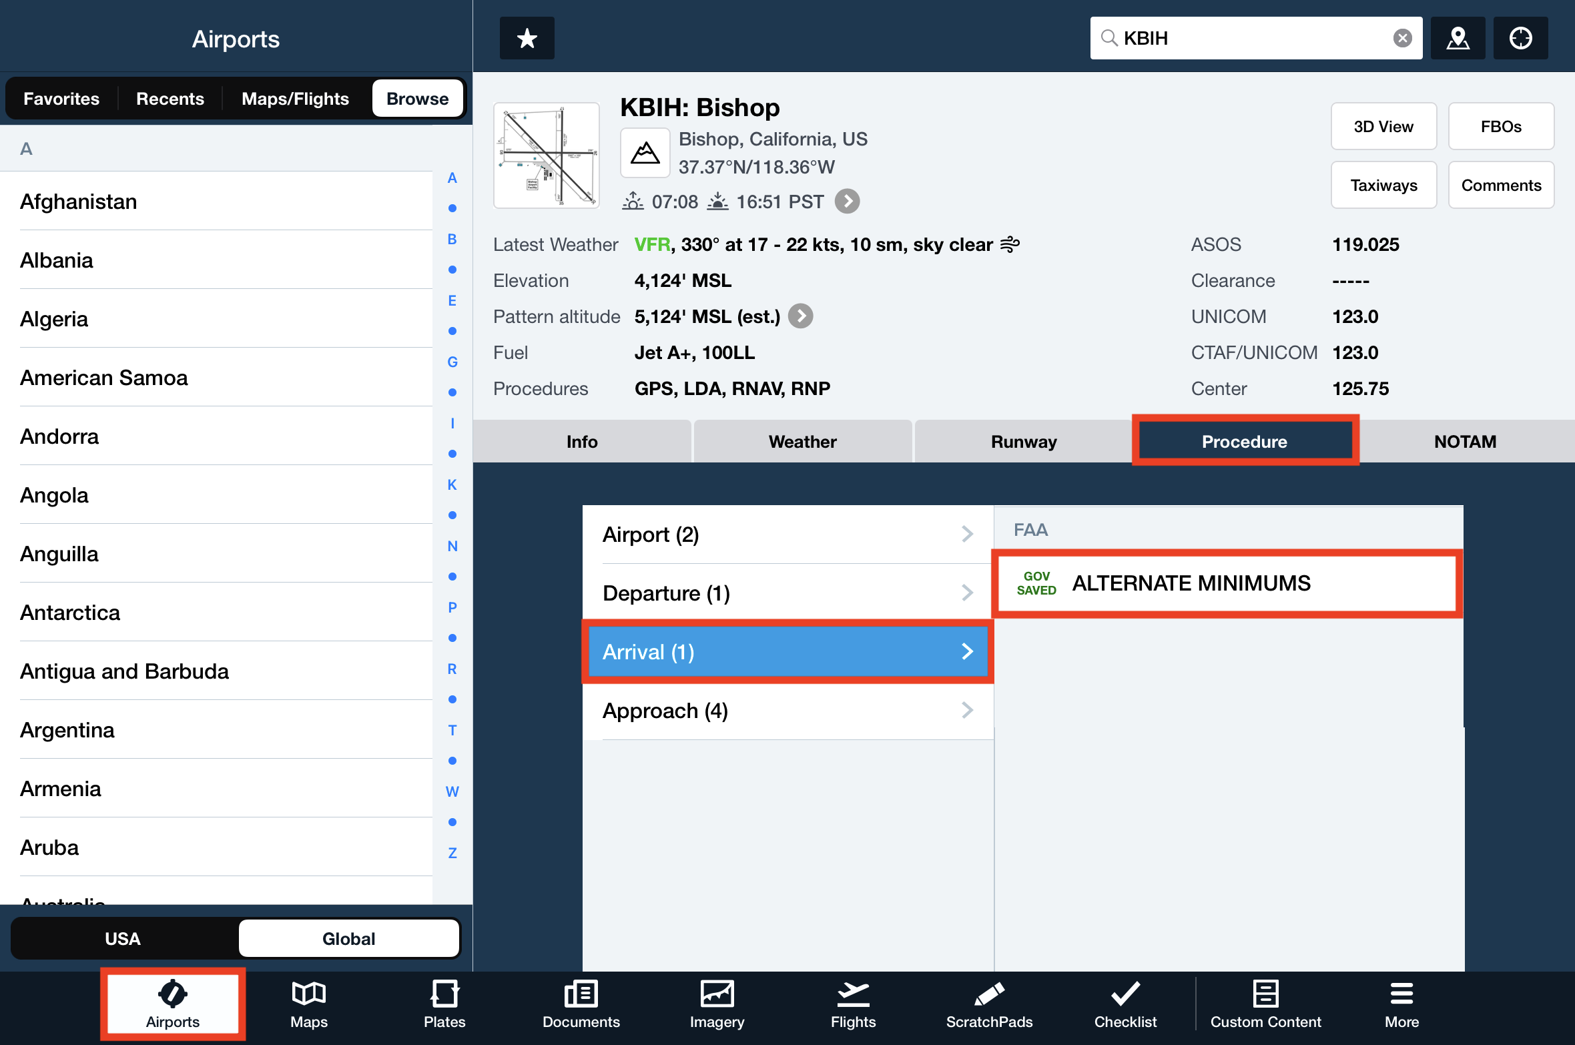Open the Documents tab in bottom bar
The image size is (1575, 1045).
point(581,1004)
